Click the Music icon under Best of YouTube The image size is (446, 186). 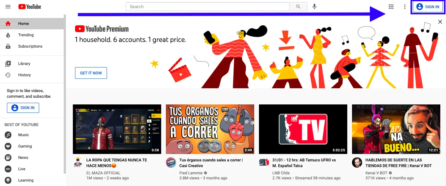[x=8, y=135]
